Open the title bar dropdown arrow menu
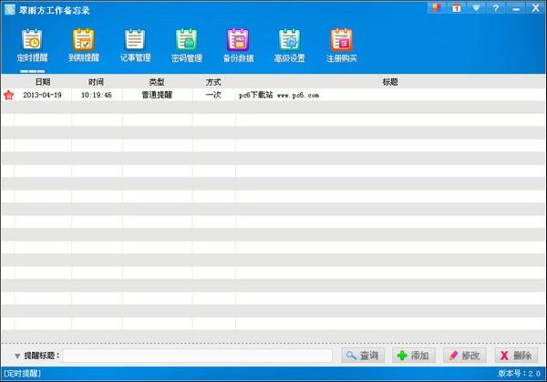The width and height of the screenshot is (547, 382). click(x=476, y=7)
